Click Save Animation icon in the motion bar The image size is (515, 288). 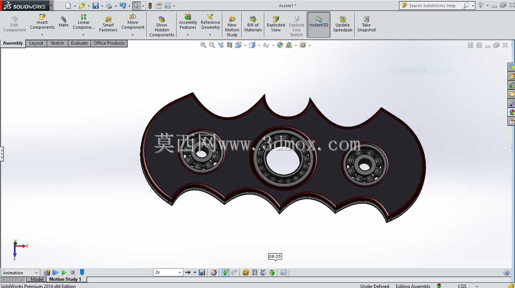[202, 273]
